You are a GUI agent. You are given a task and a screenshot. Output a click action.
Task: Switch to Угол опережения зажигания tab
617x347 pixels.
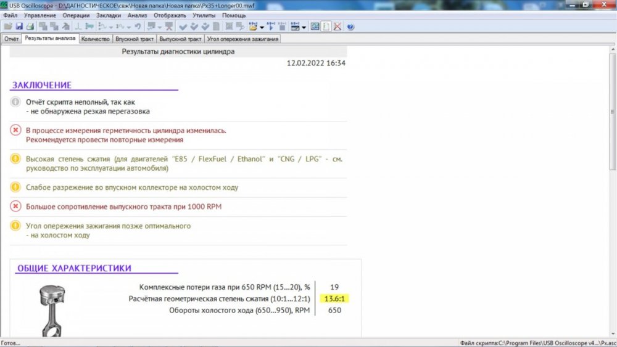click(242, 39)
